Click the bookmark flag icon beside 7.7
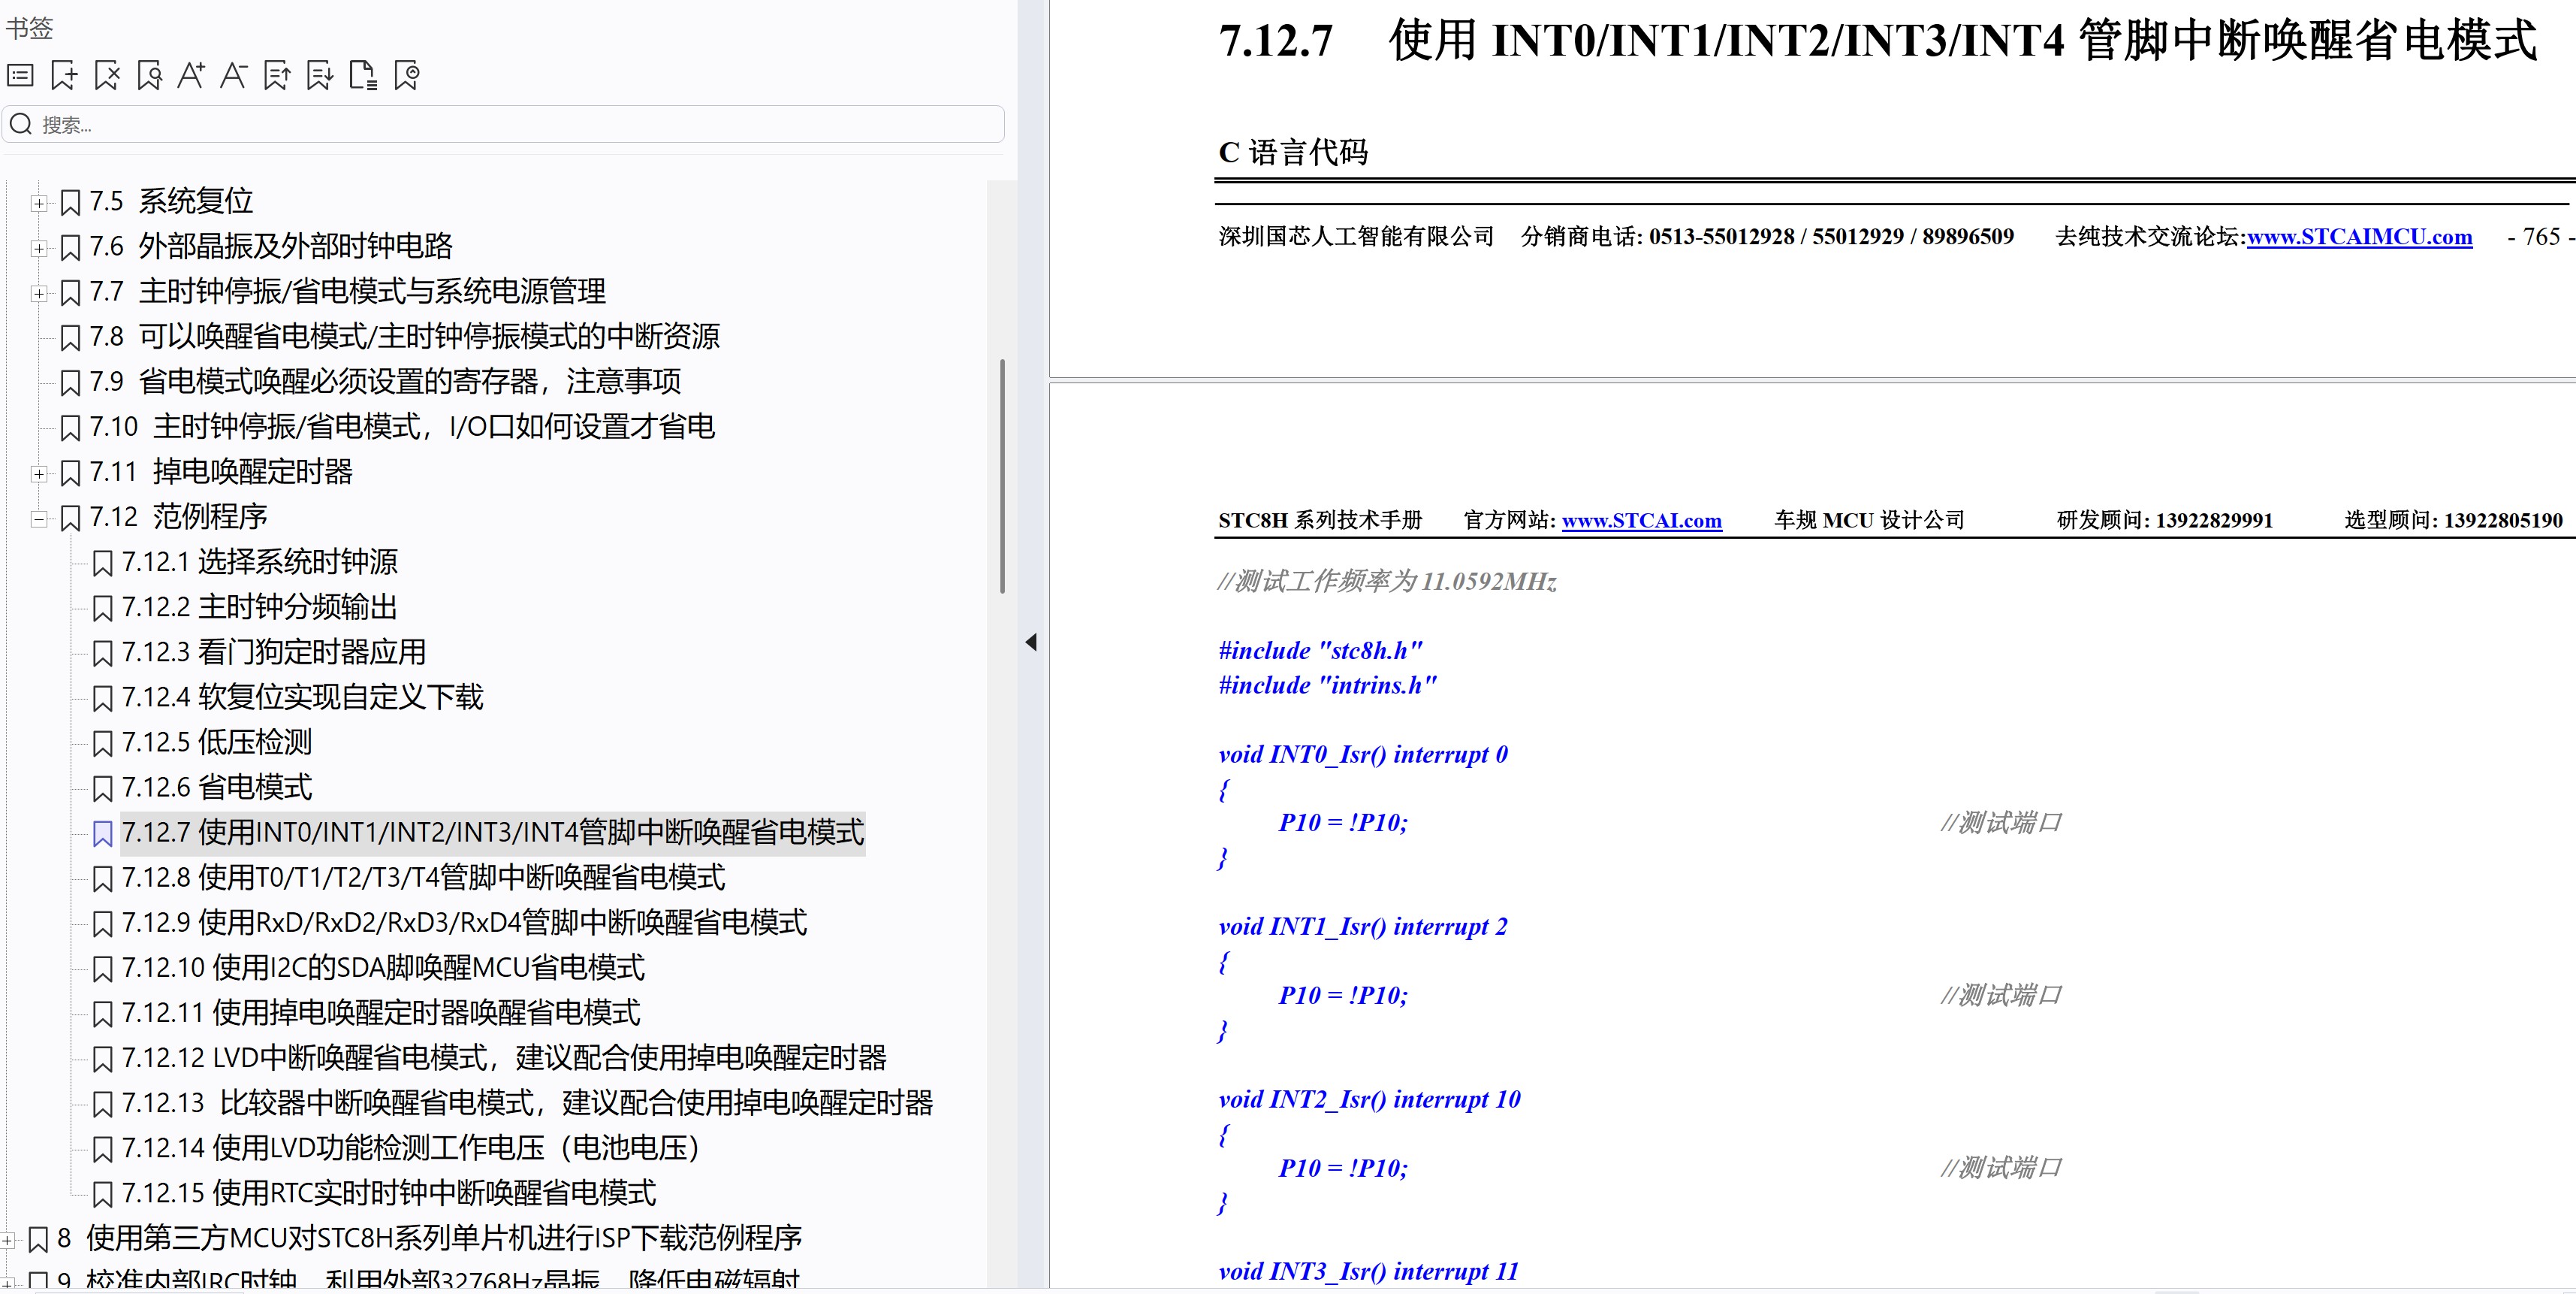2576x1294 pixels. (70, 293)
